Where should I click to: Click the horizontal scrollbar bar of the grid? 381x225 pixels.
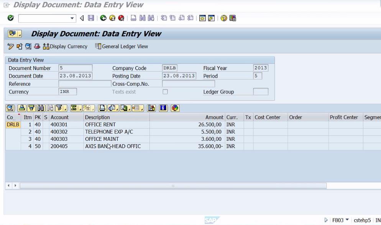pos(173,186)
